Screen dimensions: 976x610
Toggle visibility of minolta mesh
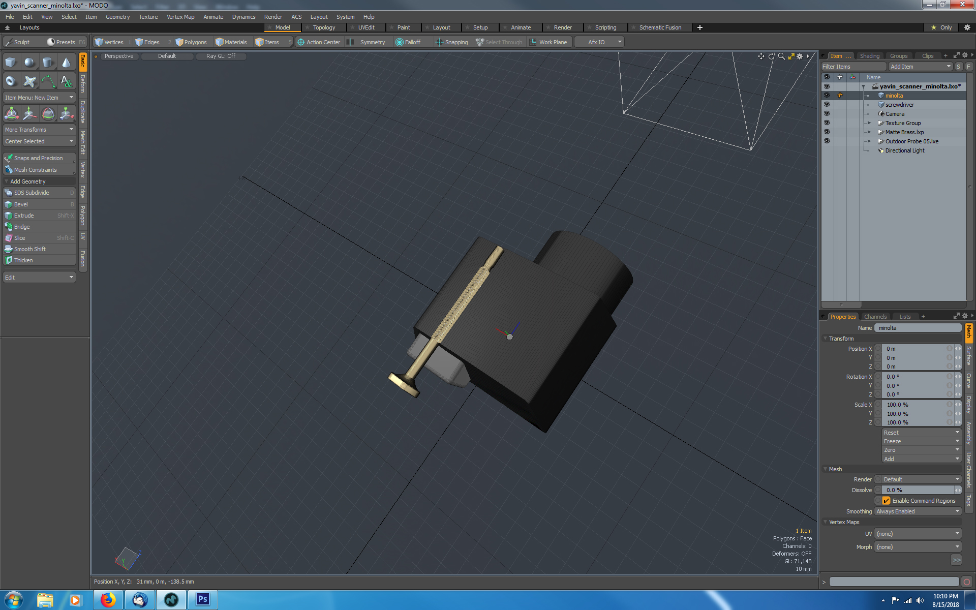(827, 96)
